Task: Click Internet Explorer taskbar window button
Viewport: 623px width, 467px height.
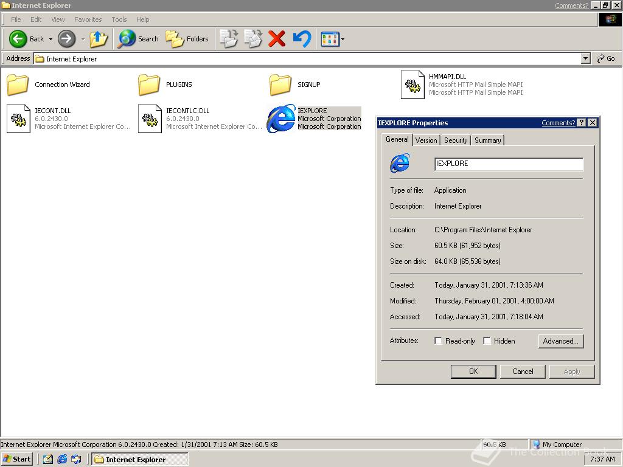Action: click(141, 460)
